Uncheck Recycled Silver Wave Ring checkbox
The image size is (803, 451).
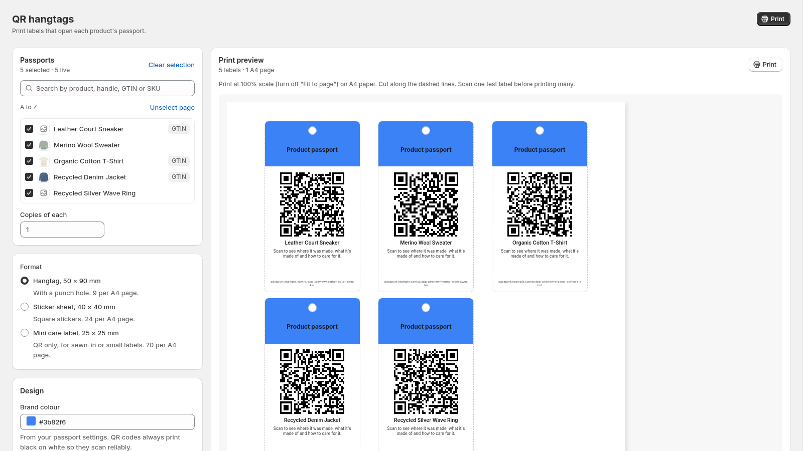[29, 193]
